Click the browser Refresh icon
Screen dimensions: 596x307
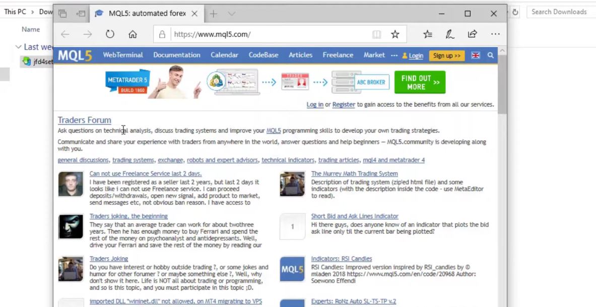click(x=110, y=34)
